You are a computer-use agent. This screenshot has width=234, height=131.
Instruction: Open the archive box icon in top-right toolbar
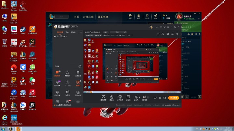click(158, 34)
